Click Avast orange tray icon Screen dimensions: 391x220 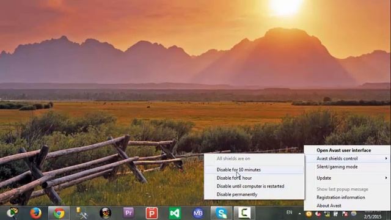click(x=309, y=213)
